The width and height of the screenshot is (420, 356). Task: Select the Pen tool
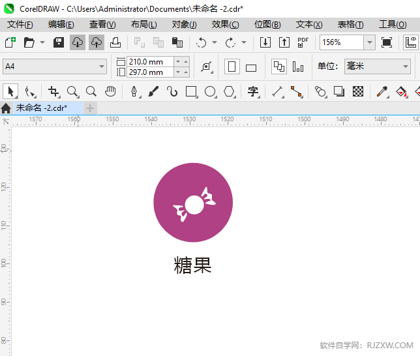coord(134,92)
